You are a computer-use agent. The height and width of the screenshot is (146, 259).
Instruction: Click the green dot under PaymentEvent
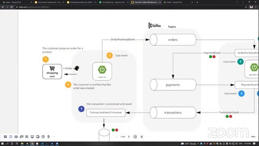(210, 57)
